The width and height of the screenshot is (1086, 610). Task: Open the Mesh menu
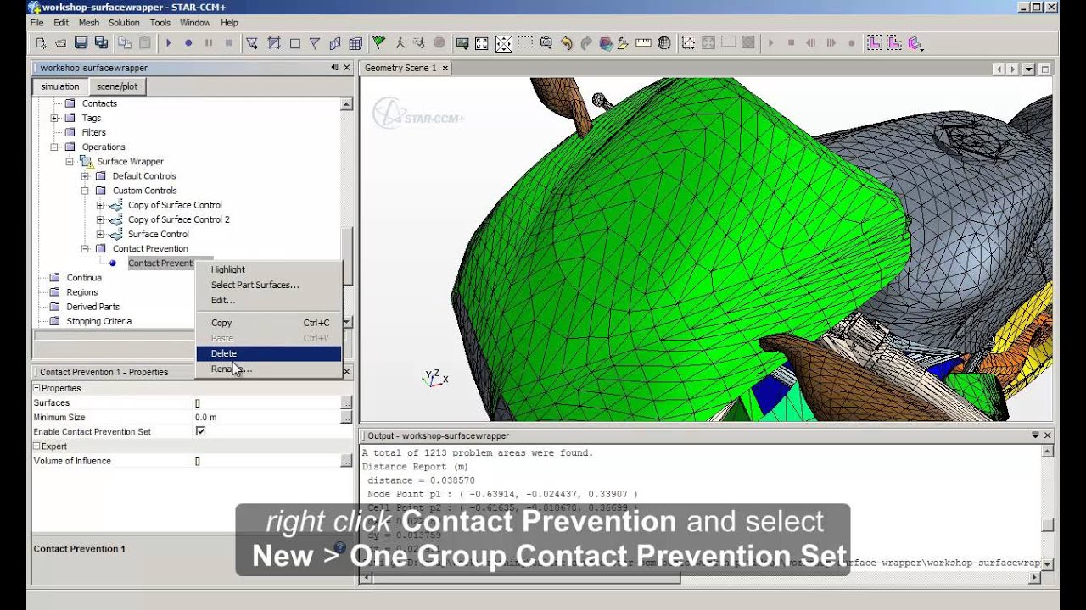pos(88,23)
